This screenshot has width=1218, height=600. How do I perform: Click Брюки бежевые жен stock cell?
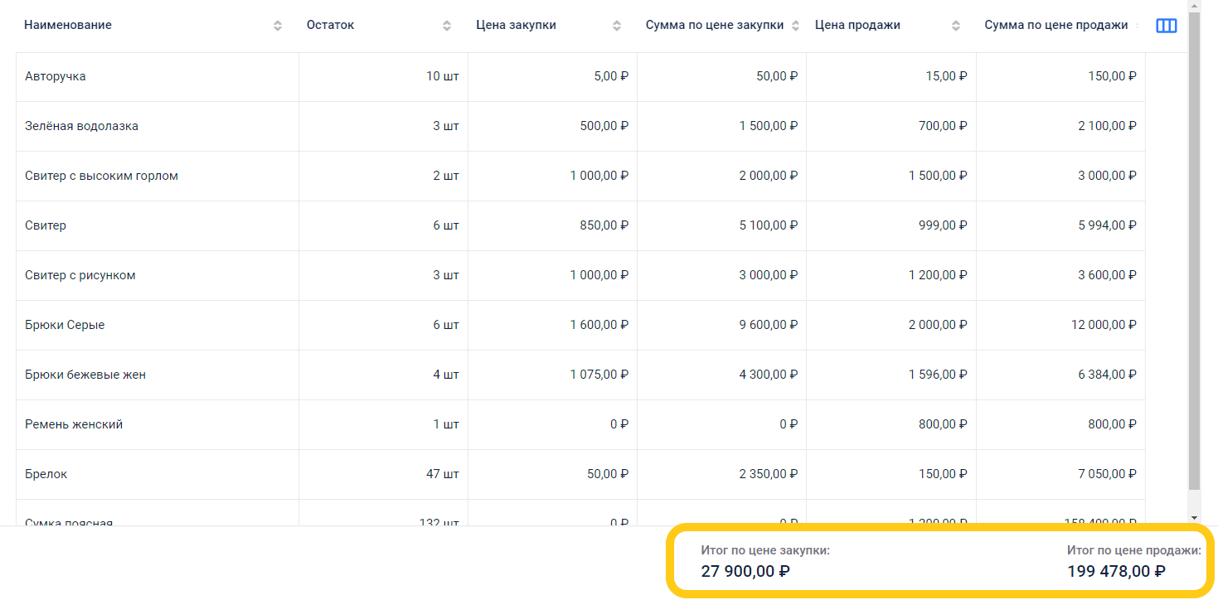tap(383, 375)
